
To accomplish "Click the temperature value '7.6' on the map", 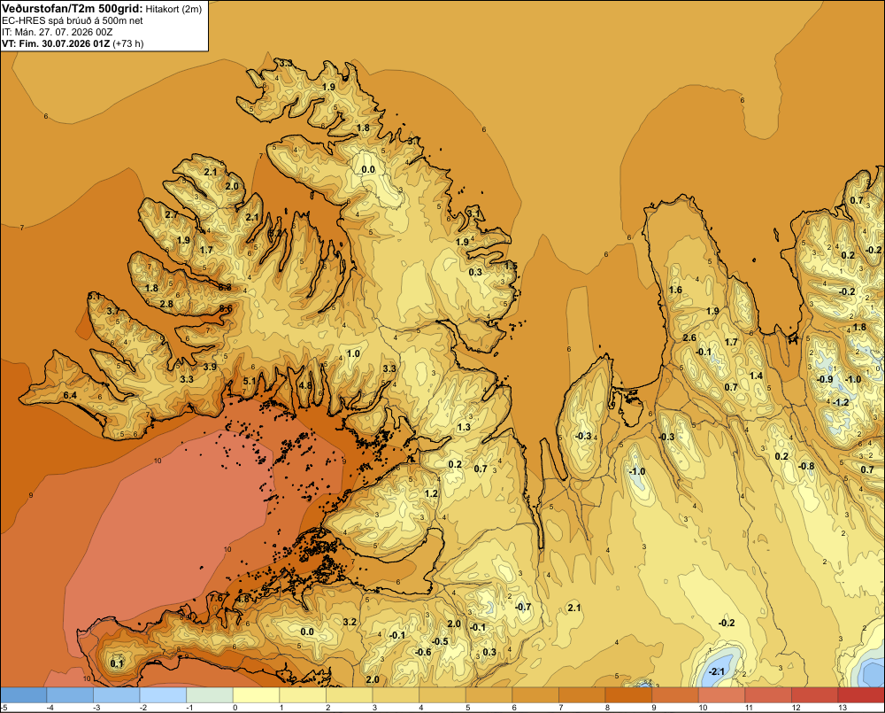I will point(216,598).
